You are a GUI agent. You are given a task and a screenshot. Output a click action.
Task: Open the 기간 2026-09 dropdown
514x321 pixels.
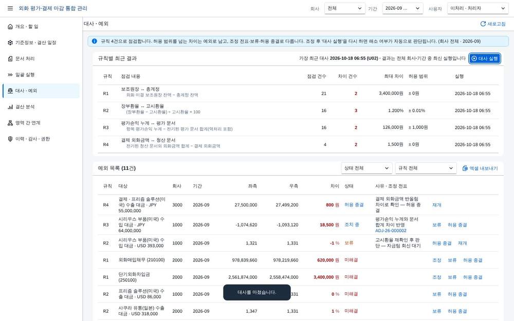(402, 8)
